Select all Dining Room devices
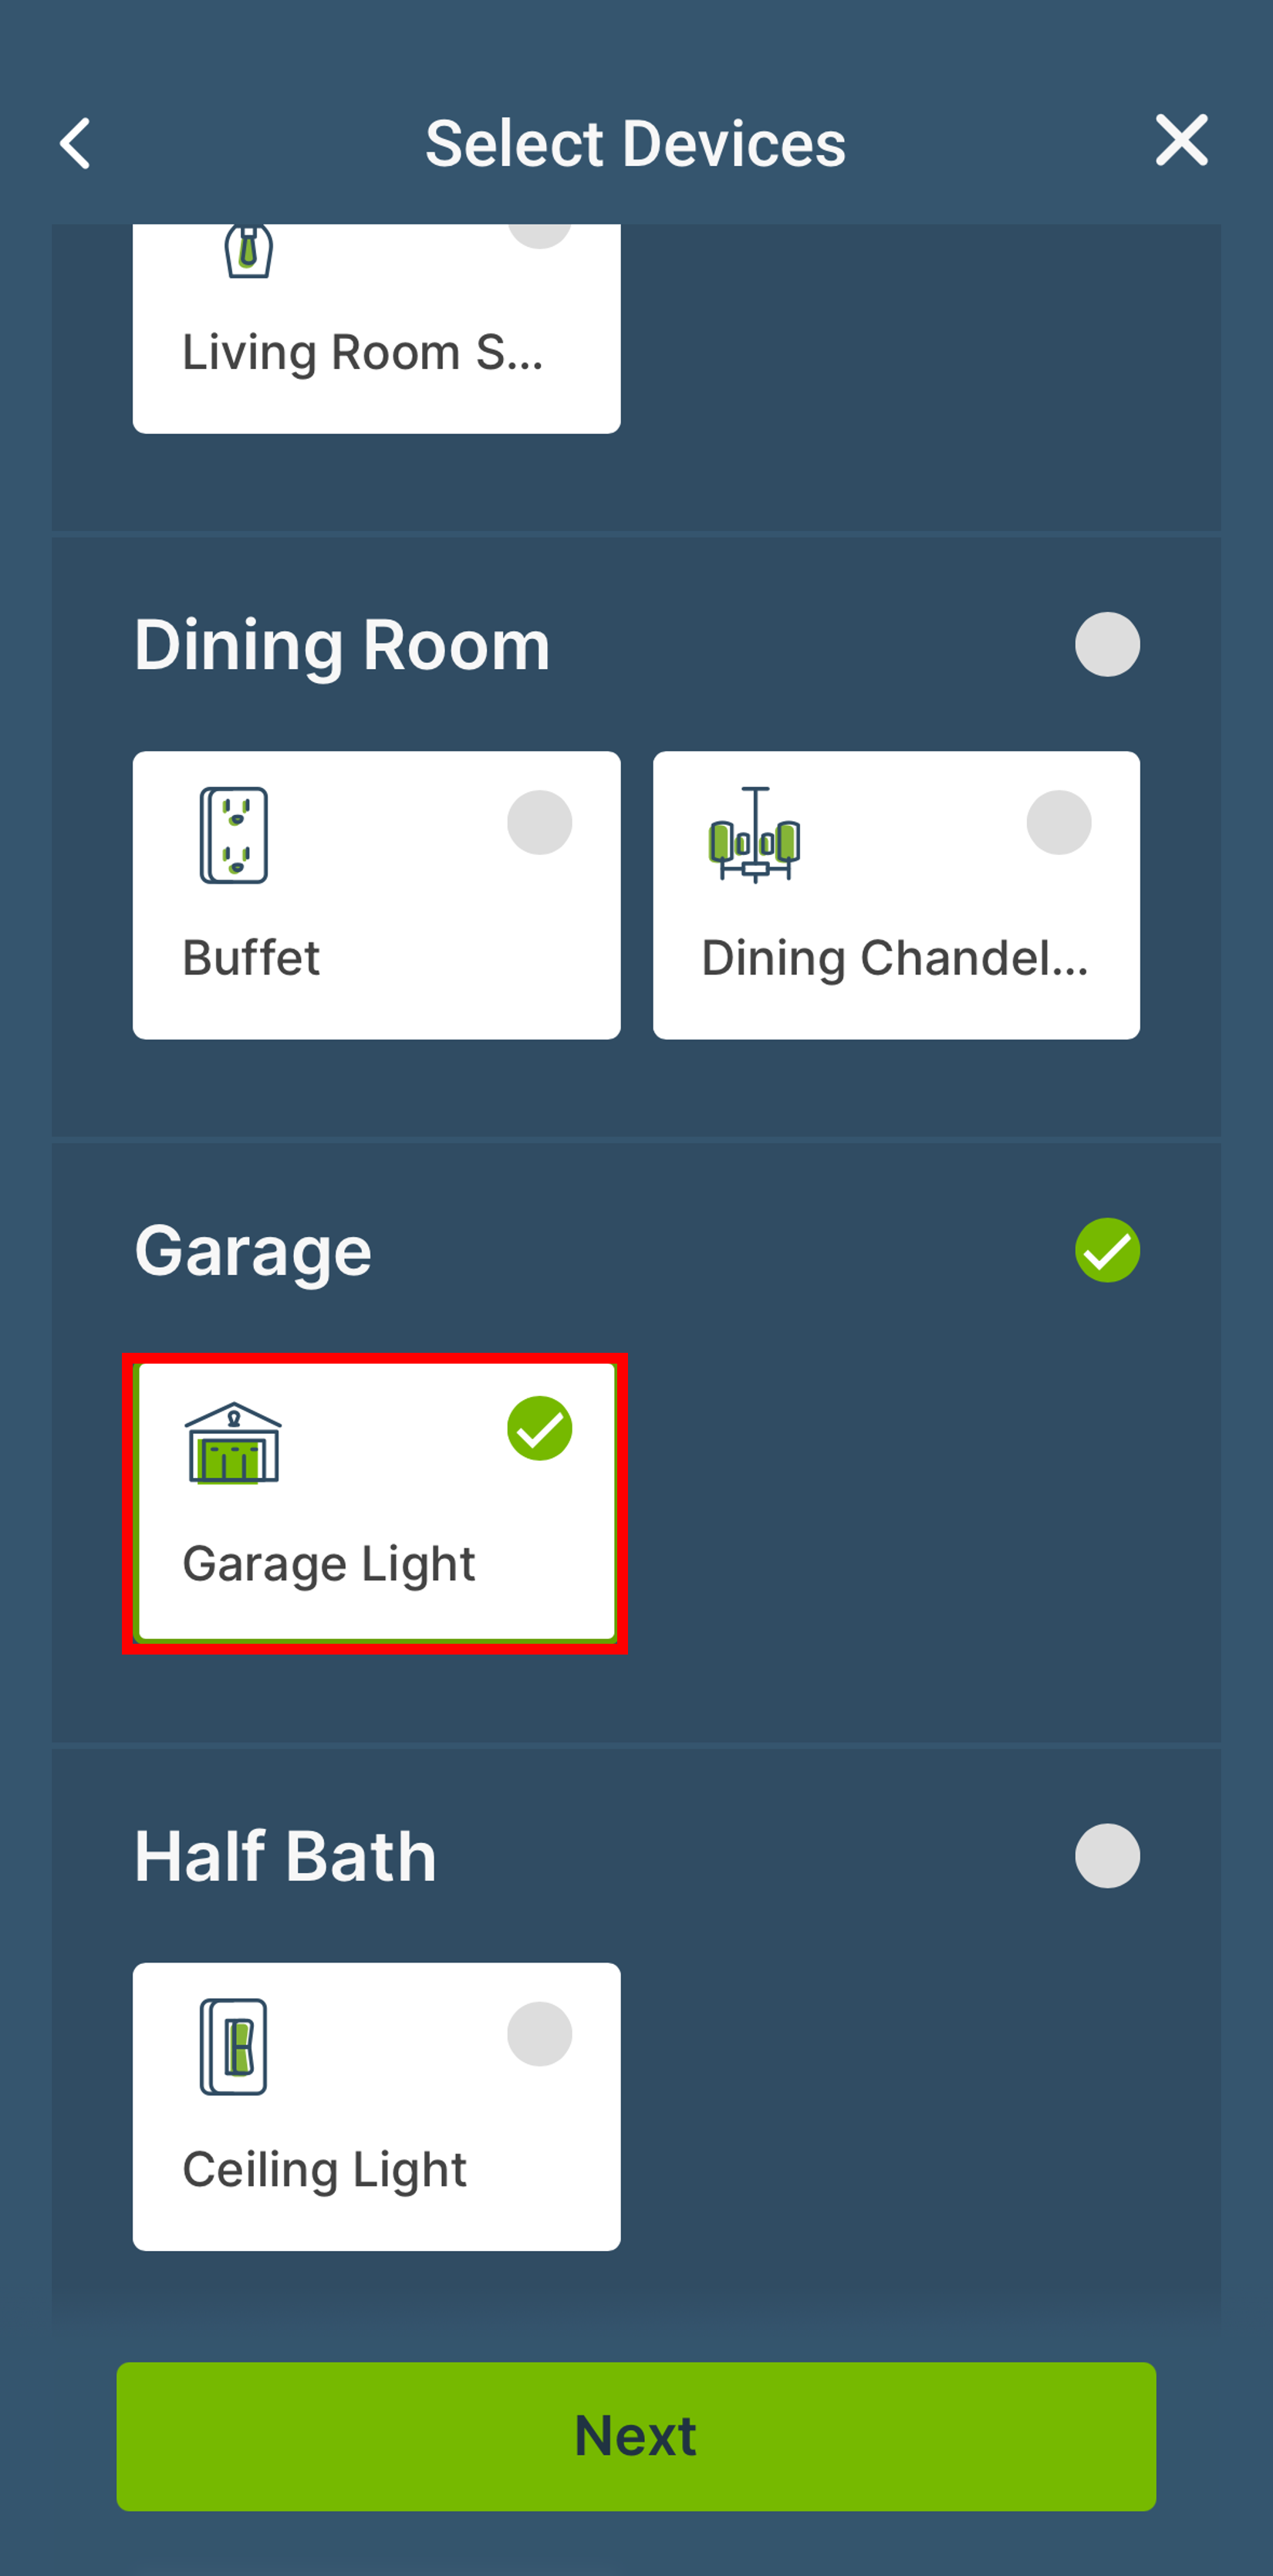1273x2576 pixels. coord(1107,644)
